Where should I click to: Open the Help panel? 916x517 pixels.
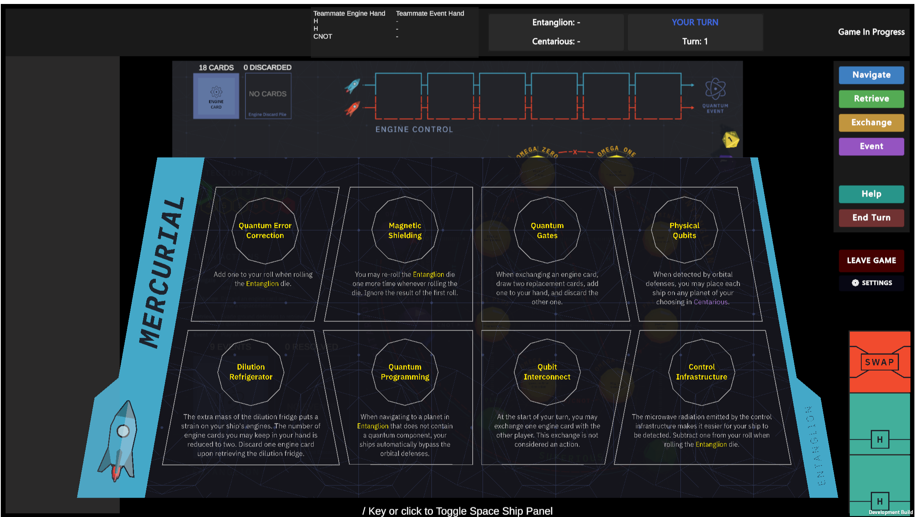pos(872,194)
